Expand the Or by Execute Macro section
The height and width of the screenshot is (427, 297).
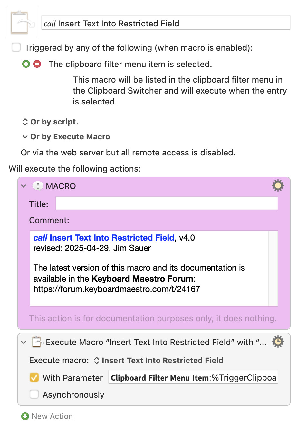click(x=25, y=137)
